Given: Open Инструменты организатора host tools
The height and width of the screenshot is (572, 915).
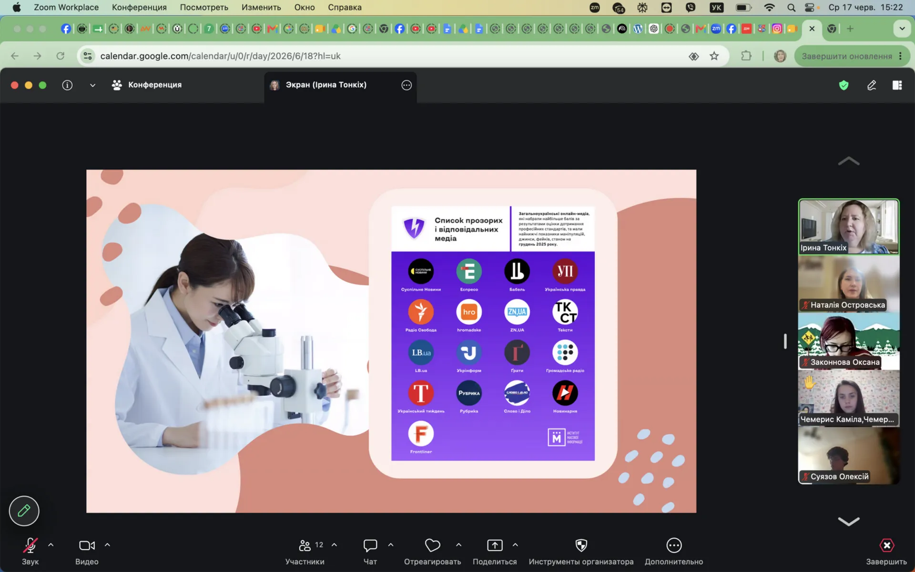Looking at the screenshot, I should 581,551.
